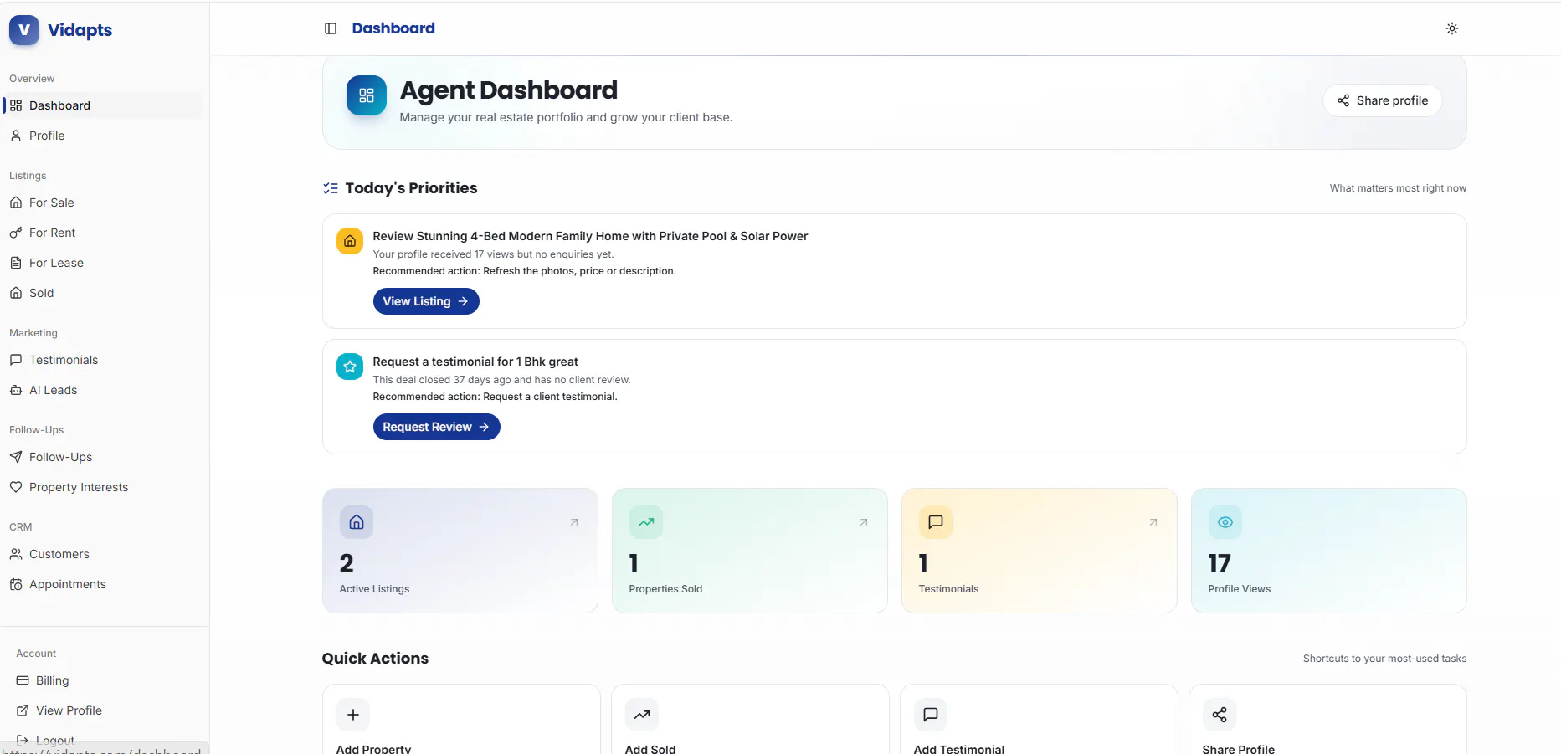
Task: Click the Properties Sold trend icon
Action: click(x=646, y=522)
